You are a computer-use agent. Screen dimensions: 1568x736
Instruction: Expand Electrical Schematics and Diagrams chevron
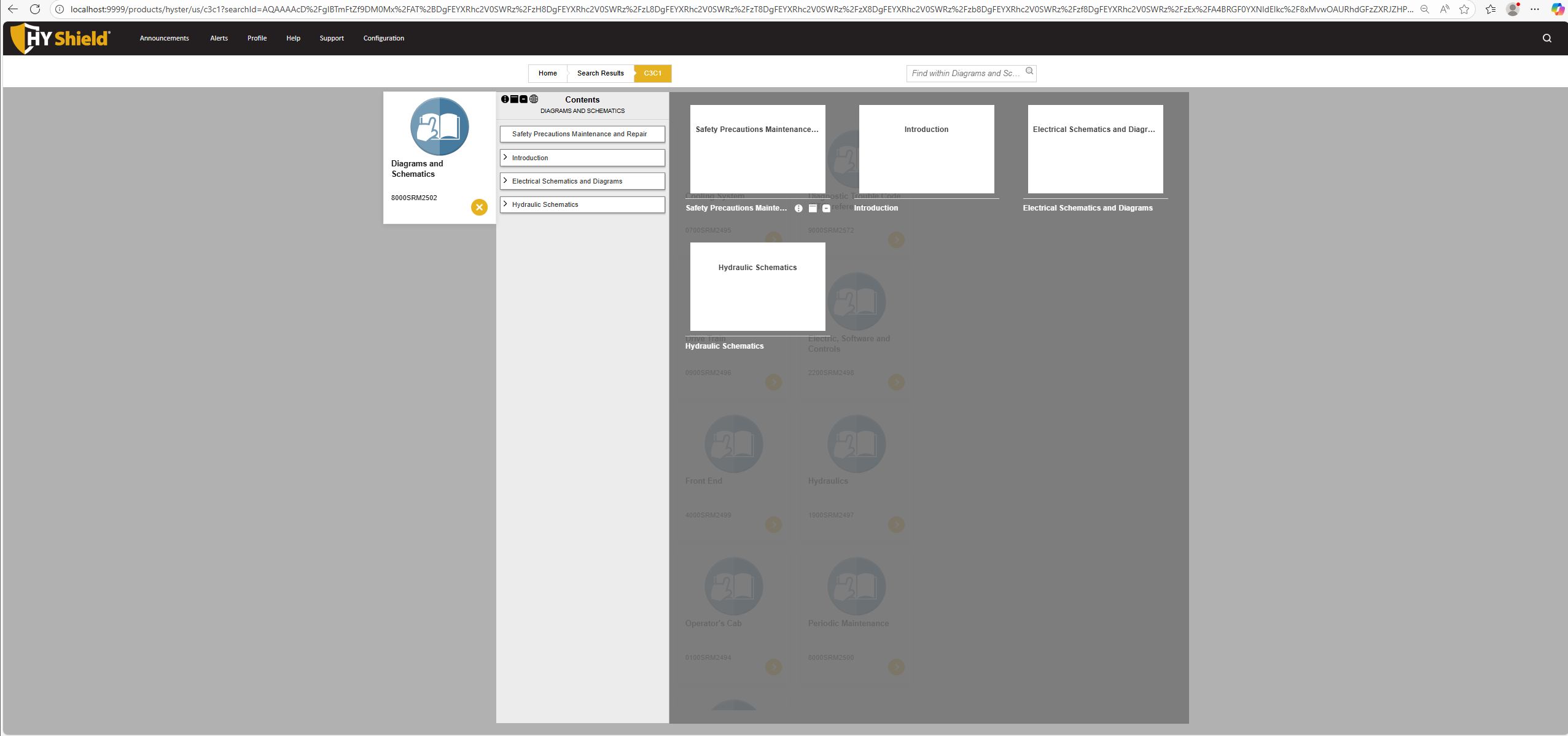pos(505,181)
